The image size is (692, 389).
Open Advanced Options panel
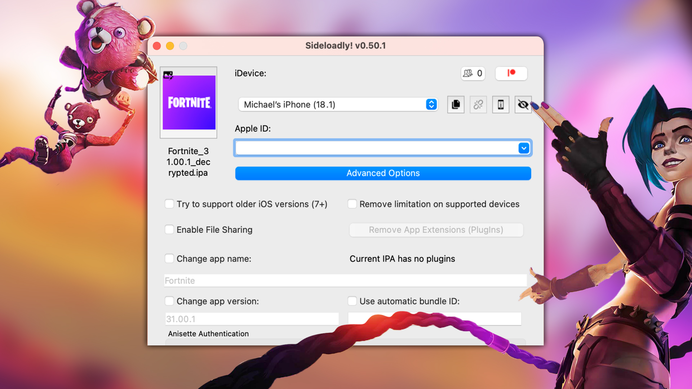(x=383, y=173)
